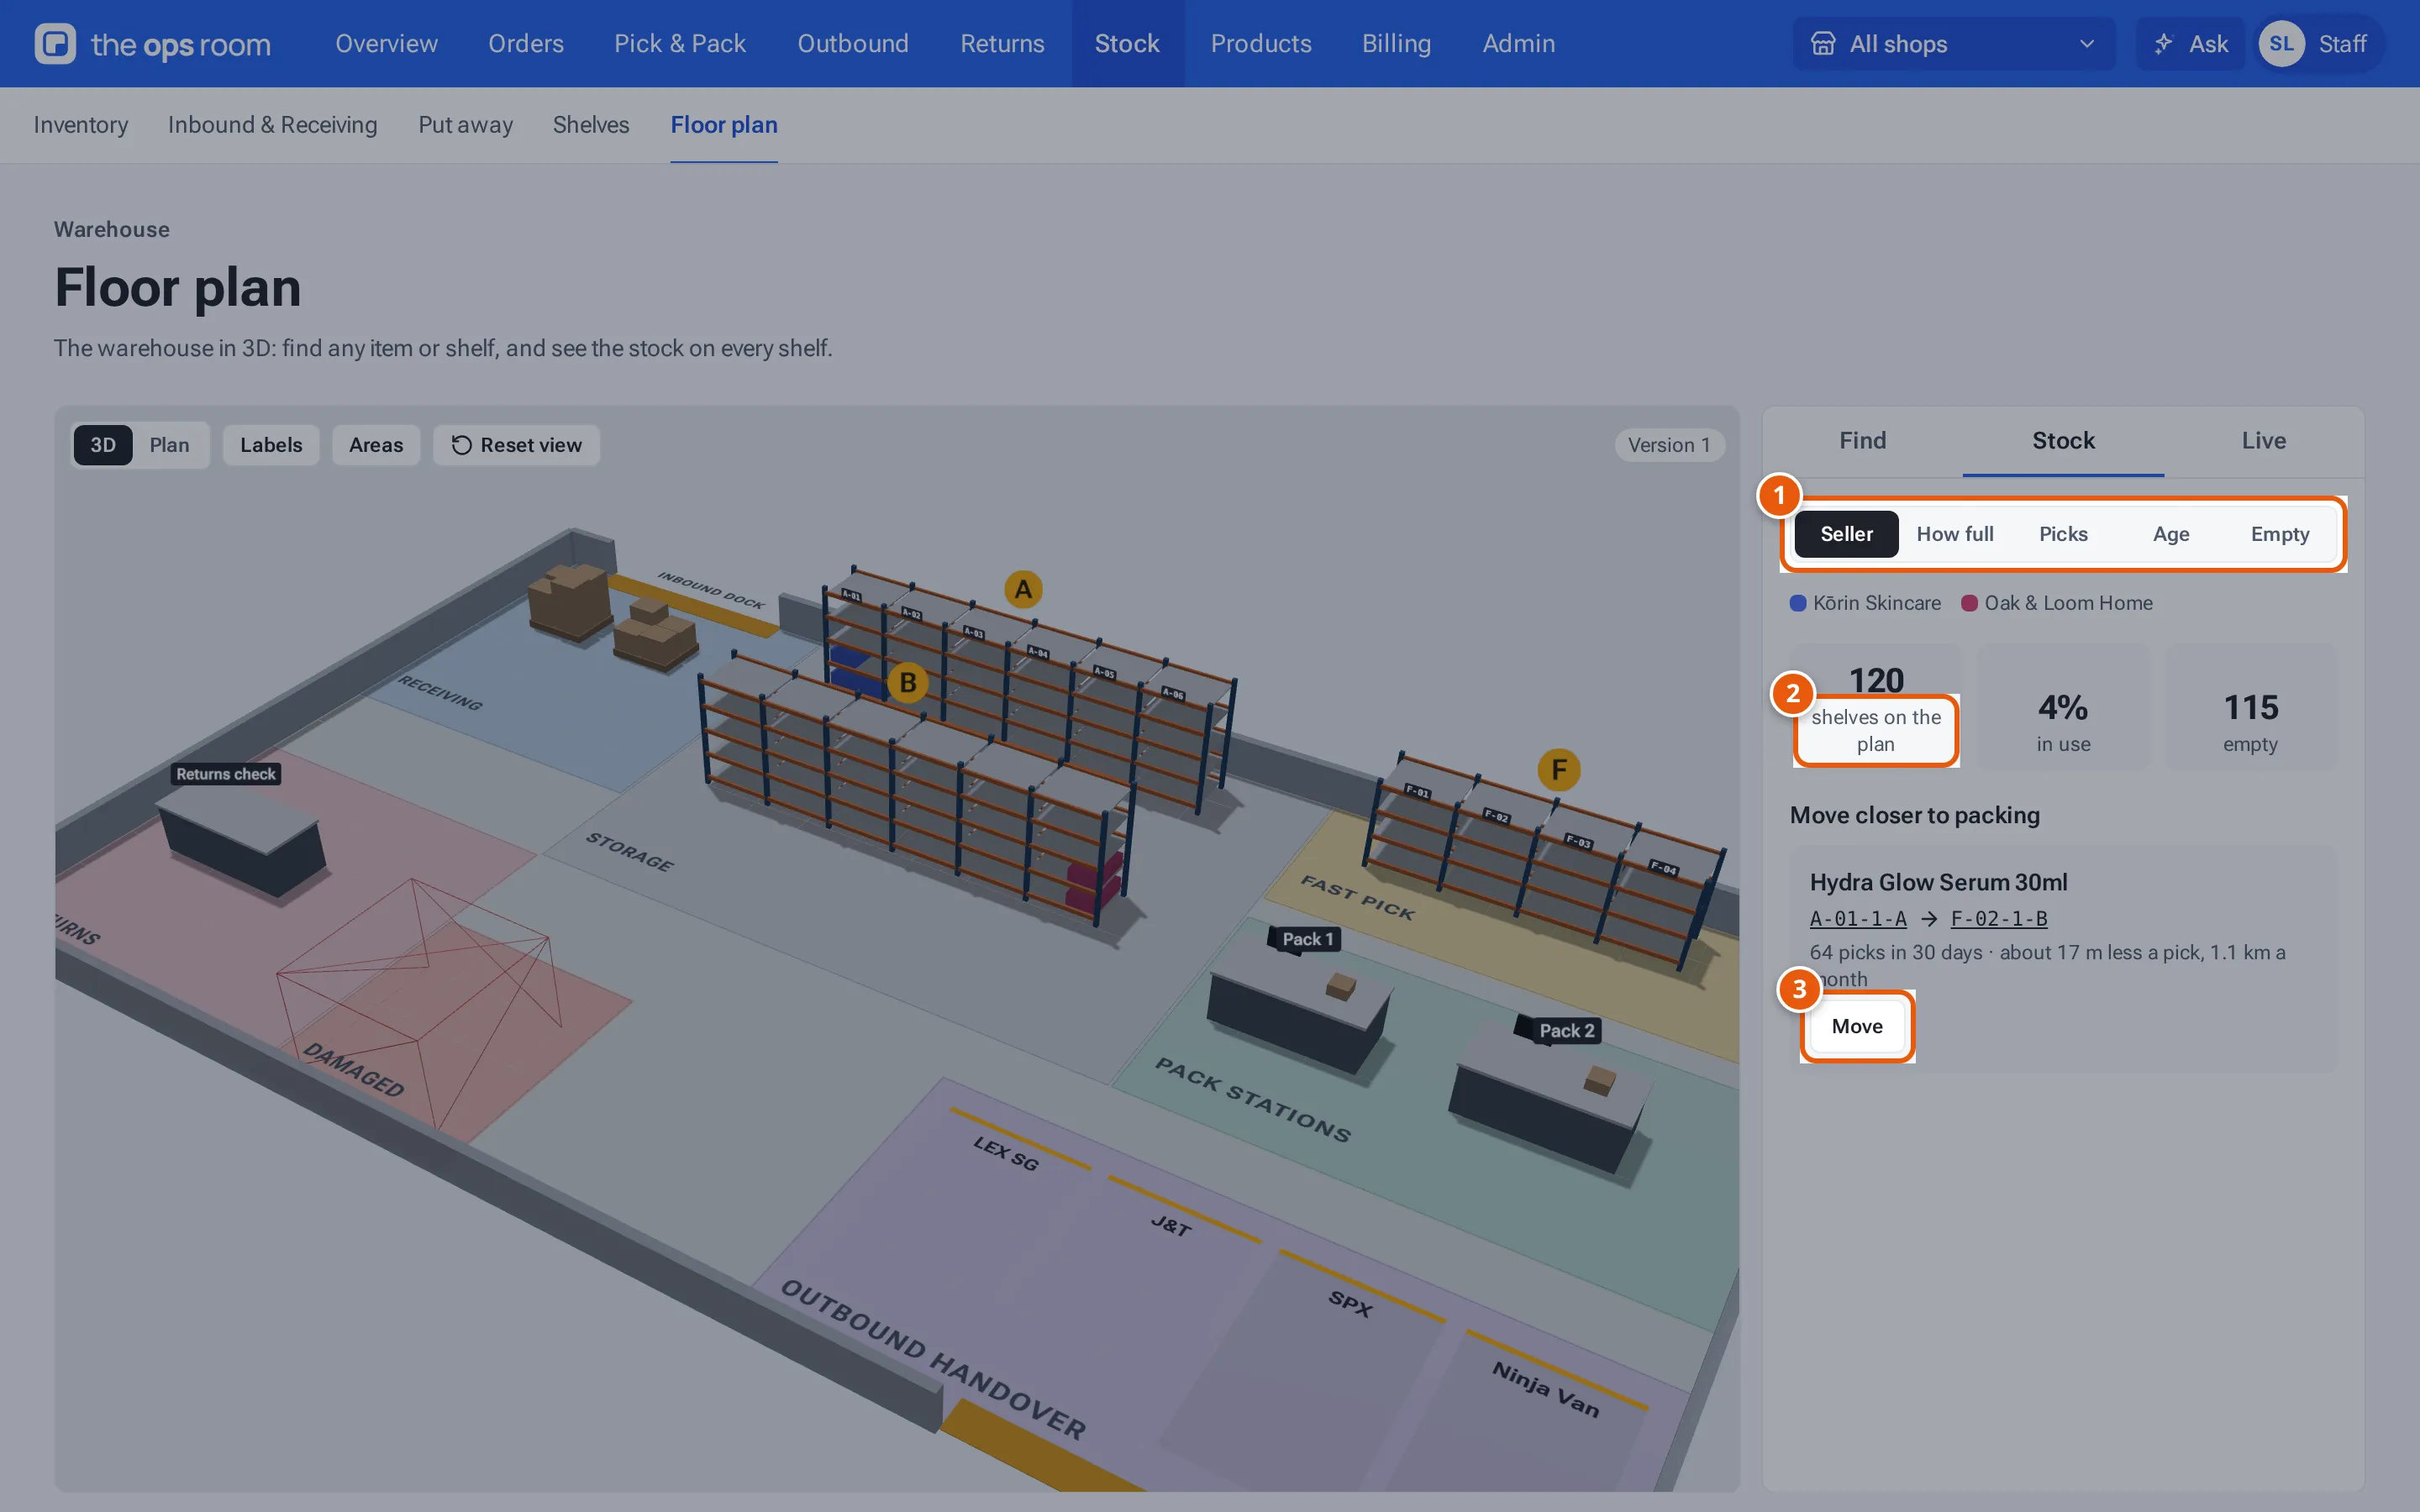This screenshot has height=1512, width=2420.
Task: Select the Picks colouring mode
Action: (2063, 534)
